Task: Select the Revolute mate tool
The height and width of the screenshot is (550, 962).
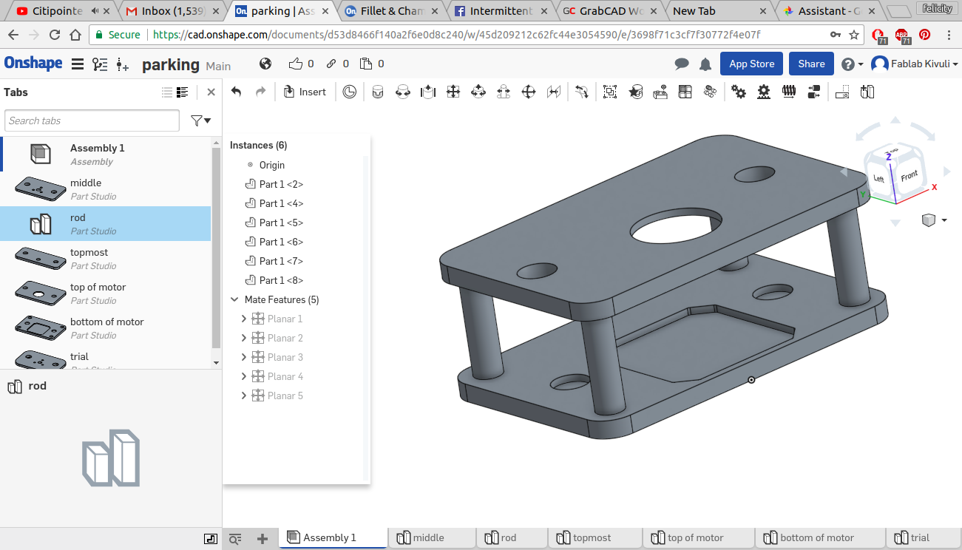Action: (x=403, y=92)
